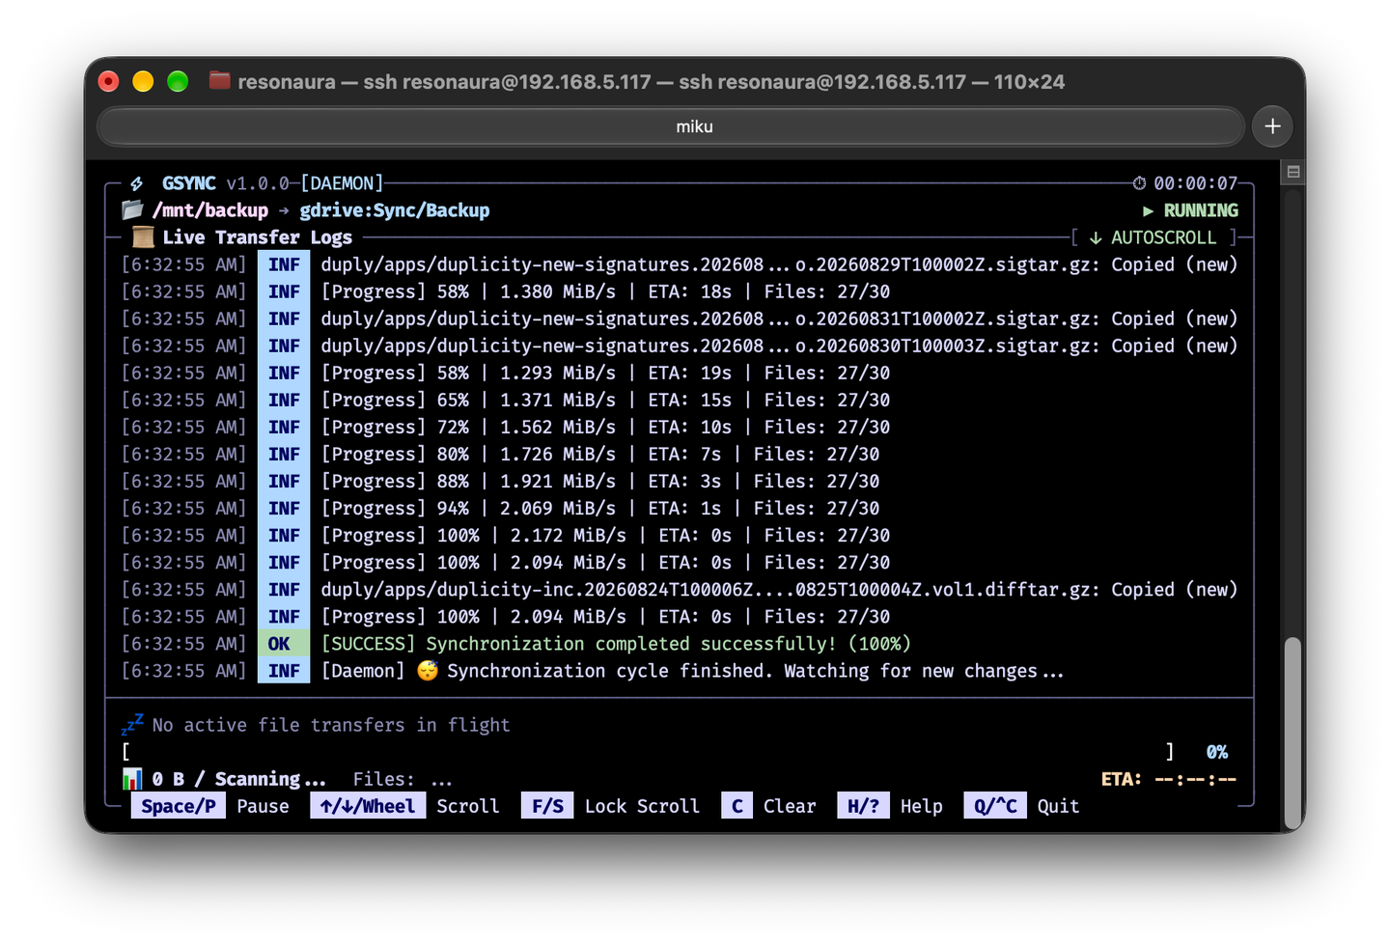Click the 20260830T100003Z sigtar.gz log line
The height and width of the screenshot is (945, 1390).
click(779, 346)
